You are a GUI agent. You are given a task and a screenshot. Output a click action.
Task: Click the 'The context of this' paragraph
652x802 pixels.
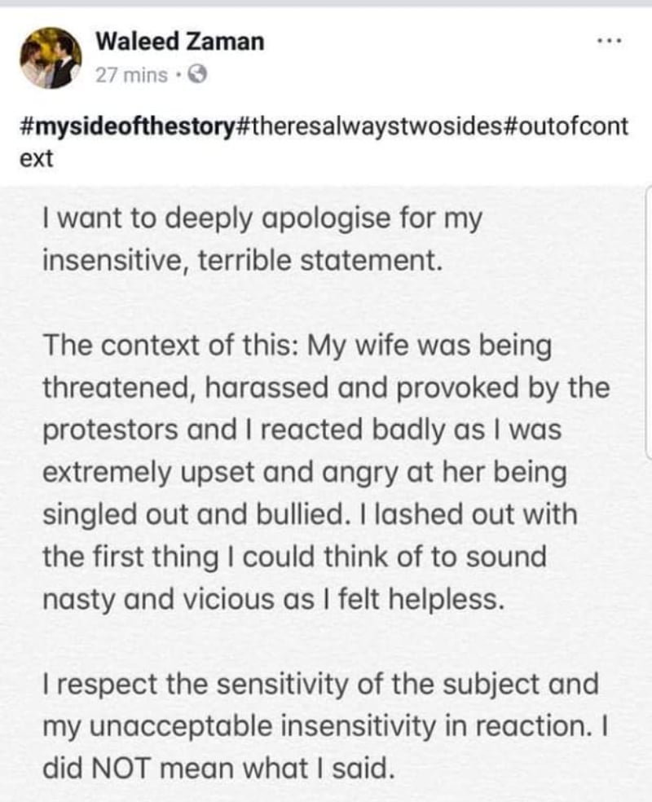(326, 472)
